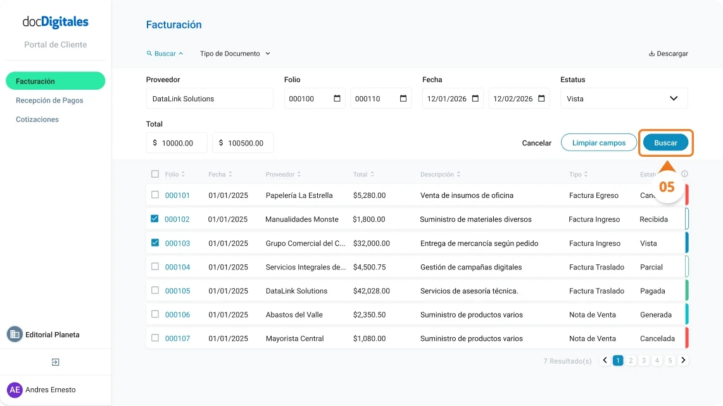Click the Buscar button

tap(665, 143)
